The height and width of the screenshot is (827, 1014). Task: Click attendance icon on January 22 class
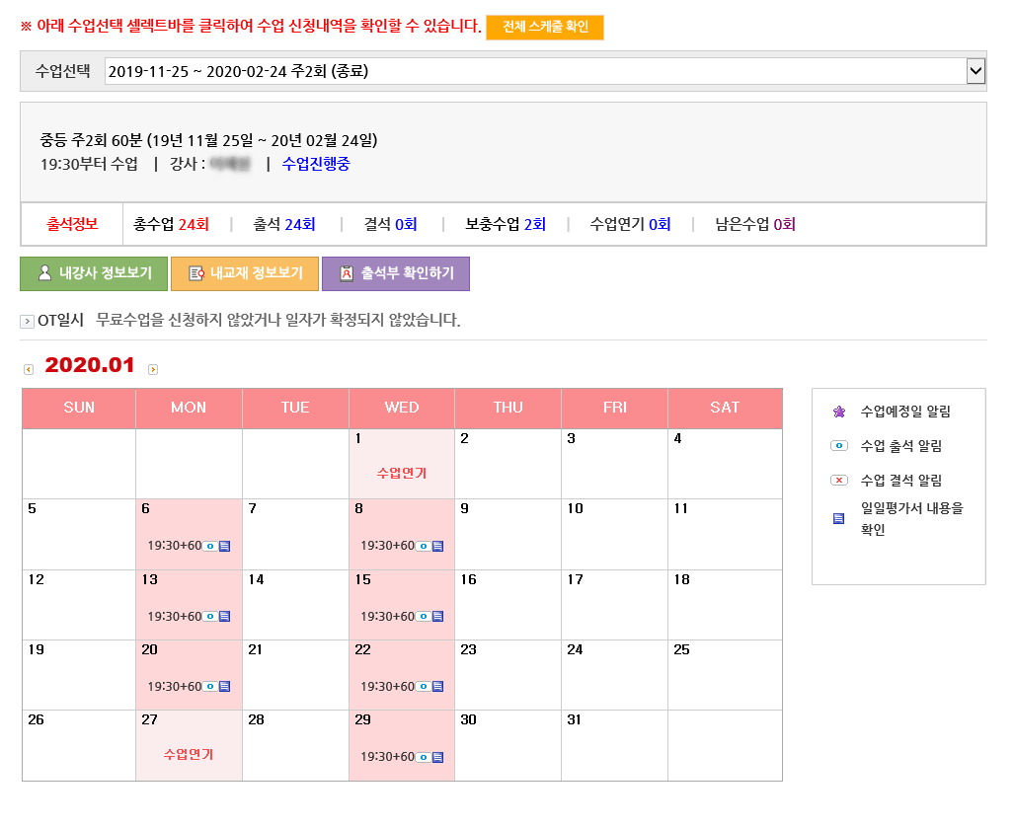tap(423, 687)
